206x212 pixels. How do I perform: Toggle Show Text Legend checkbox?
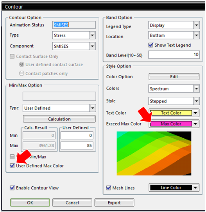click(150, 45)
